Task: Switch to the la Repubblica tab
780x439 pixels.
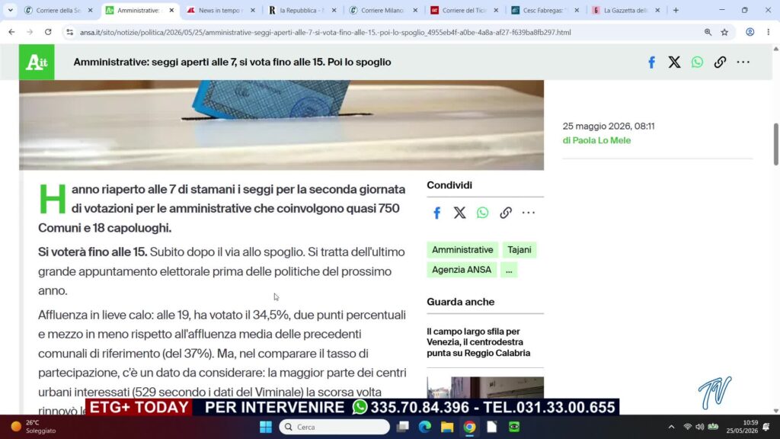Action: [x=302, y=10]
